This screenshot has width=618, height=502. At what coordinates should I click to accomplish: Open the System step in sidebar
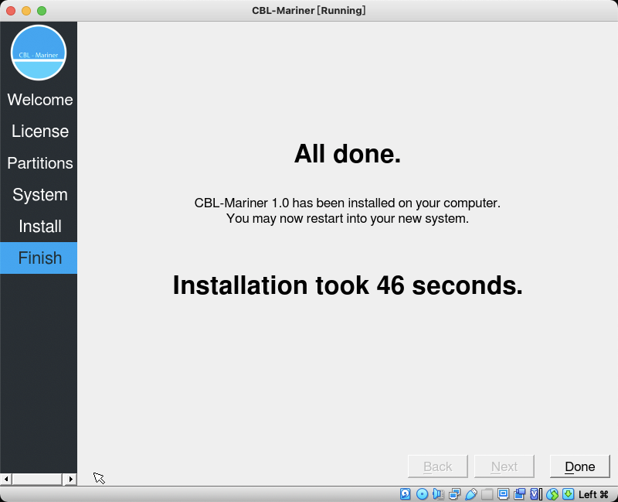(40, 195)
